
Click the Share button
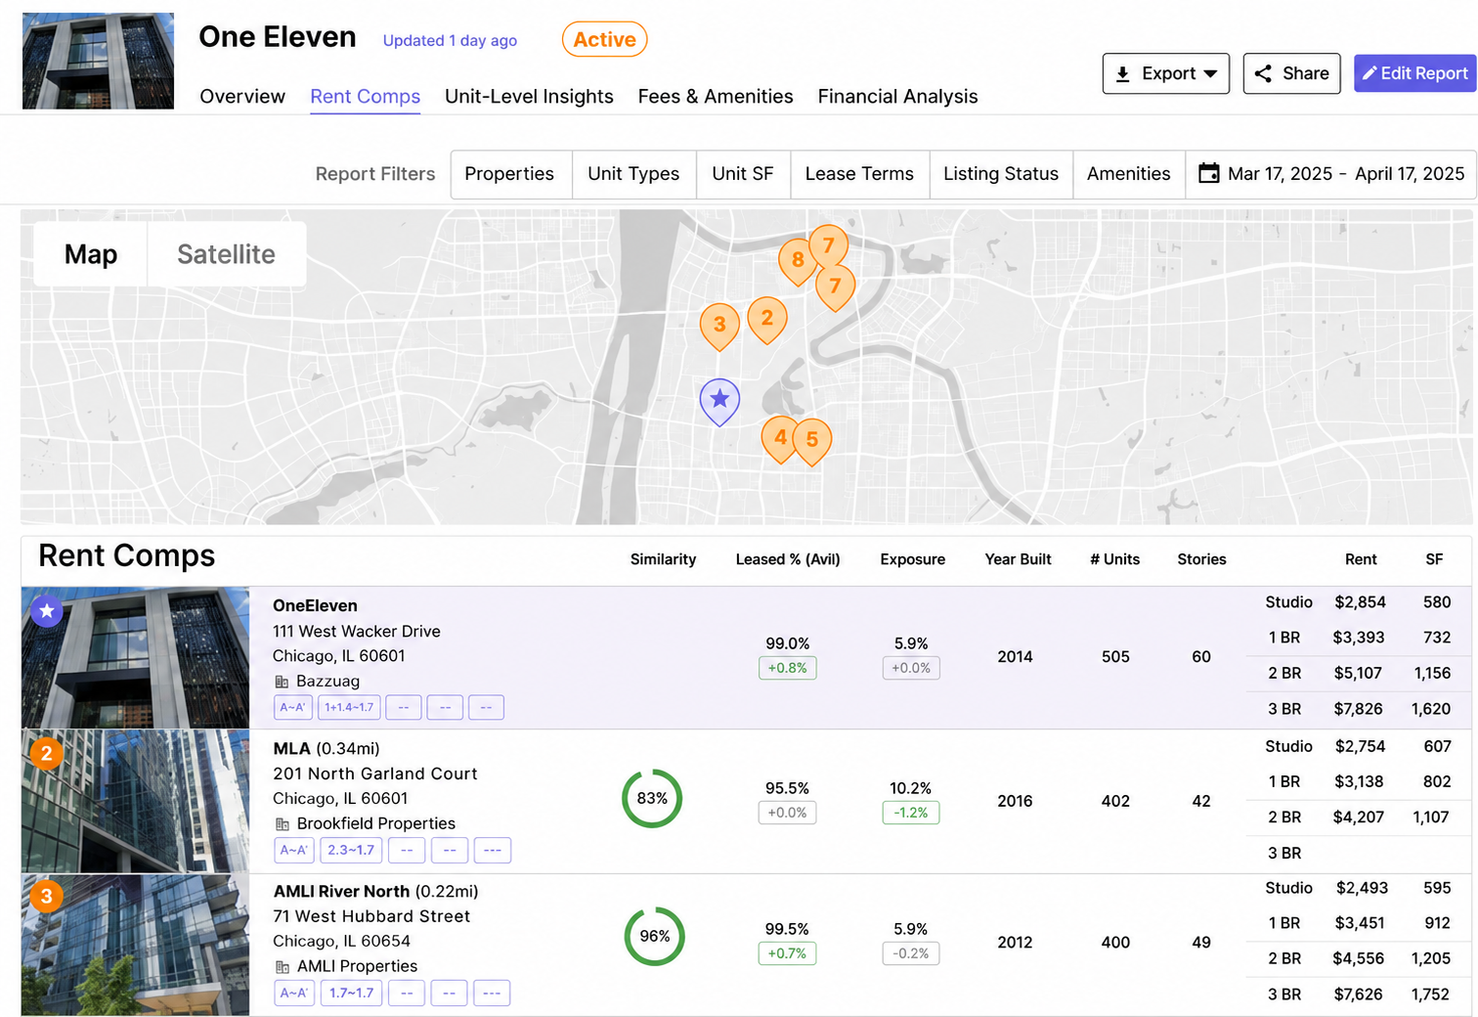tap(1291, 73)
